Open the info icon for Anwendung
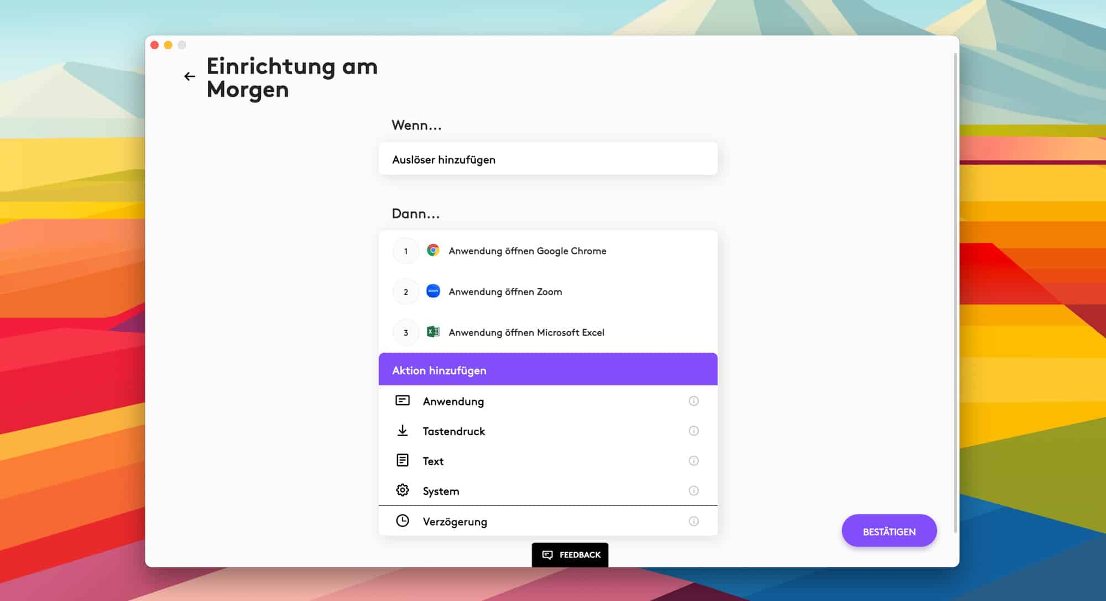Viewport: 1106px width, 601px height. click(693, 401)
